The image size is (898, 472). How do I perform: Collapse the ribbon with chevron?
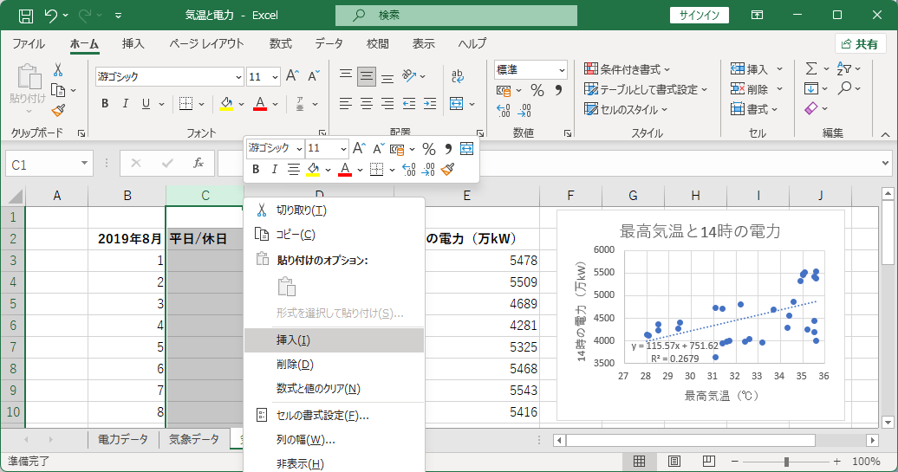[x=885, y=134]
